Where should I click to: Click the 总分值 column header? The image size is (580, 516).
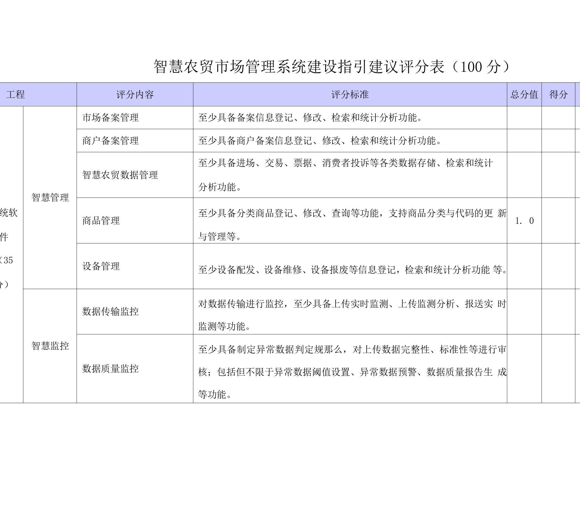(524, 95)
